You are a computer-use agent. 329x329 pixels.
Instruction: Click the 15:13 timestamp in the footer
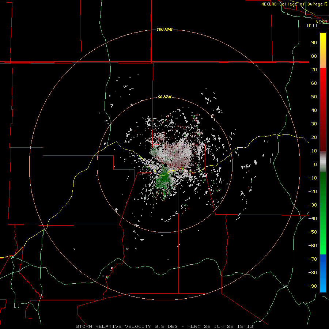point(245,326)
